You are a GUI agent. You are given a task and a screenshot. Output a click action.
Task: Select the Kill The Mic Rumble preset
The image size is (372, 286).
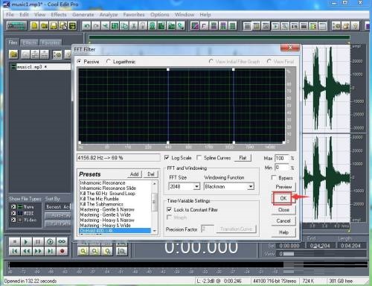click(x=99, y=199)
